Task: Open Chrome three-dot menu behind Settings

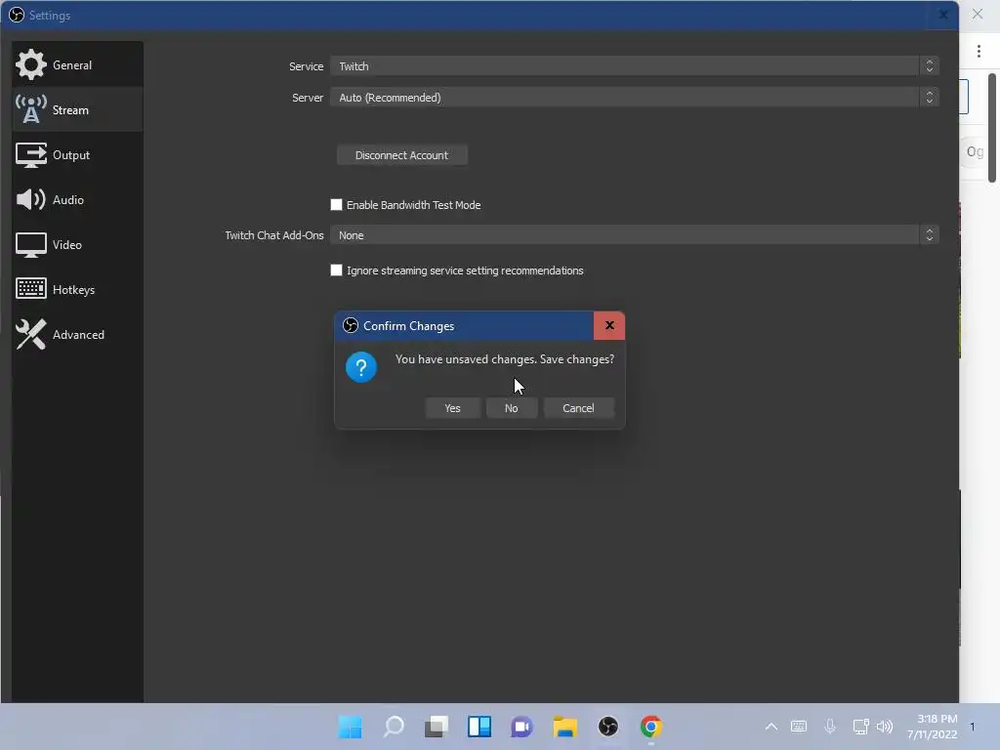Action: click(x=979, y=51)
